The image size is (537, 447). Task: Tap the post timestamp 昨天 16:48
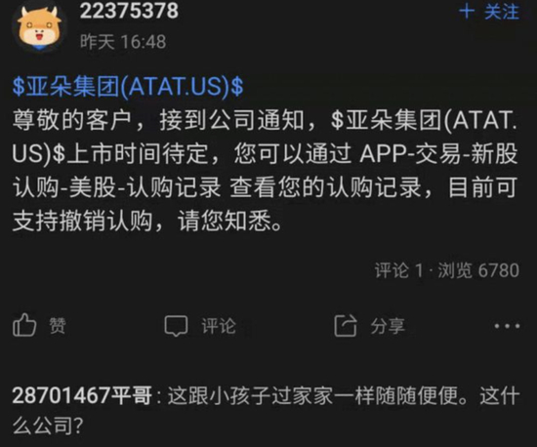pos(123,42)
